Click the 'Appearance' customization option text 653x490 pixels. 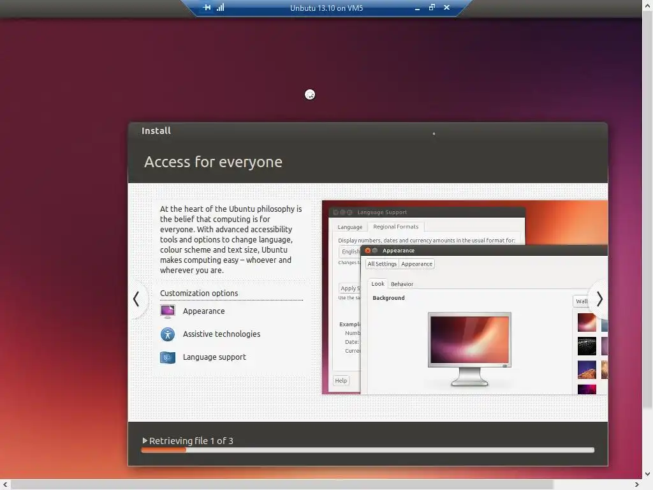(203, 311)
